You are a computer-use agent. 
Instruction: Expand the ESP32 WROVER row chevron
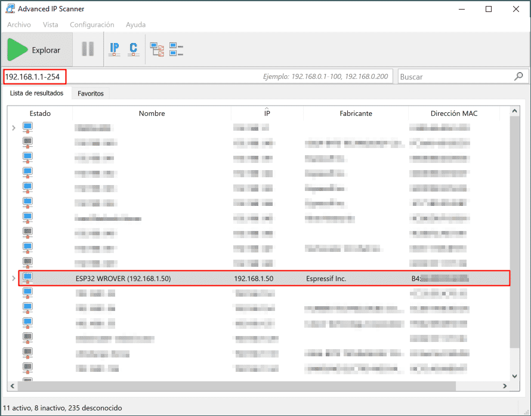(x=14, y=279)
